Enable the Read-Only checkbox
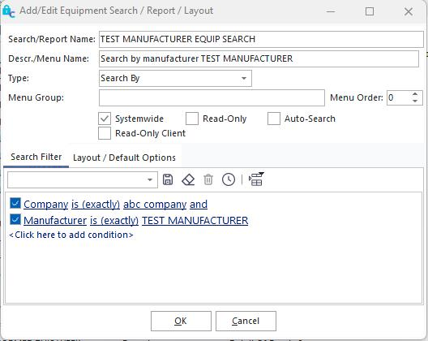This screenshot has width=428, height=341. coord(192,119)
